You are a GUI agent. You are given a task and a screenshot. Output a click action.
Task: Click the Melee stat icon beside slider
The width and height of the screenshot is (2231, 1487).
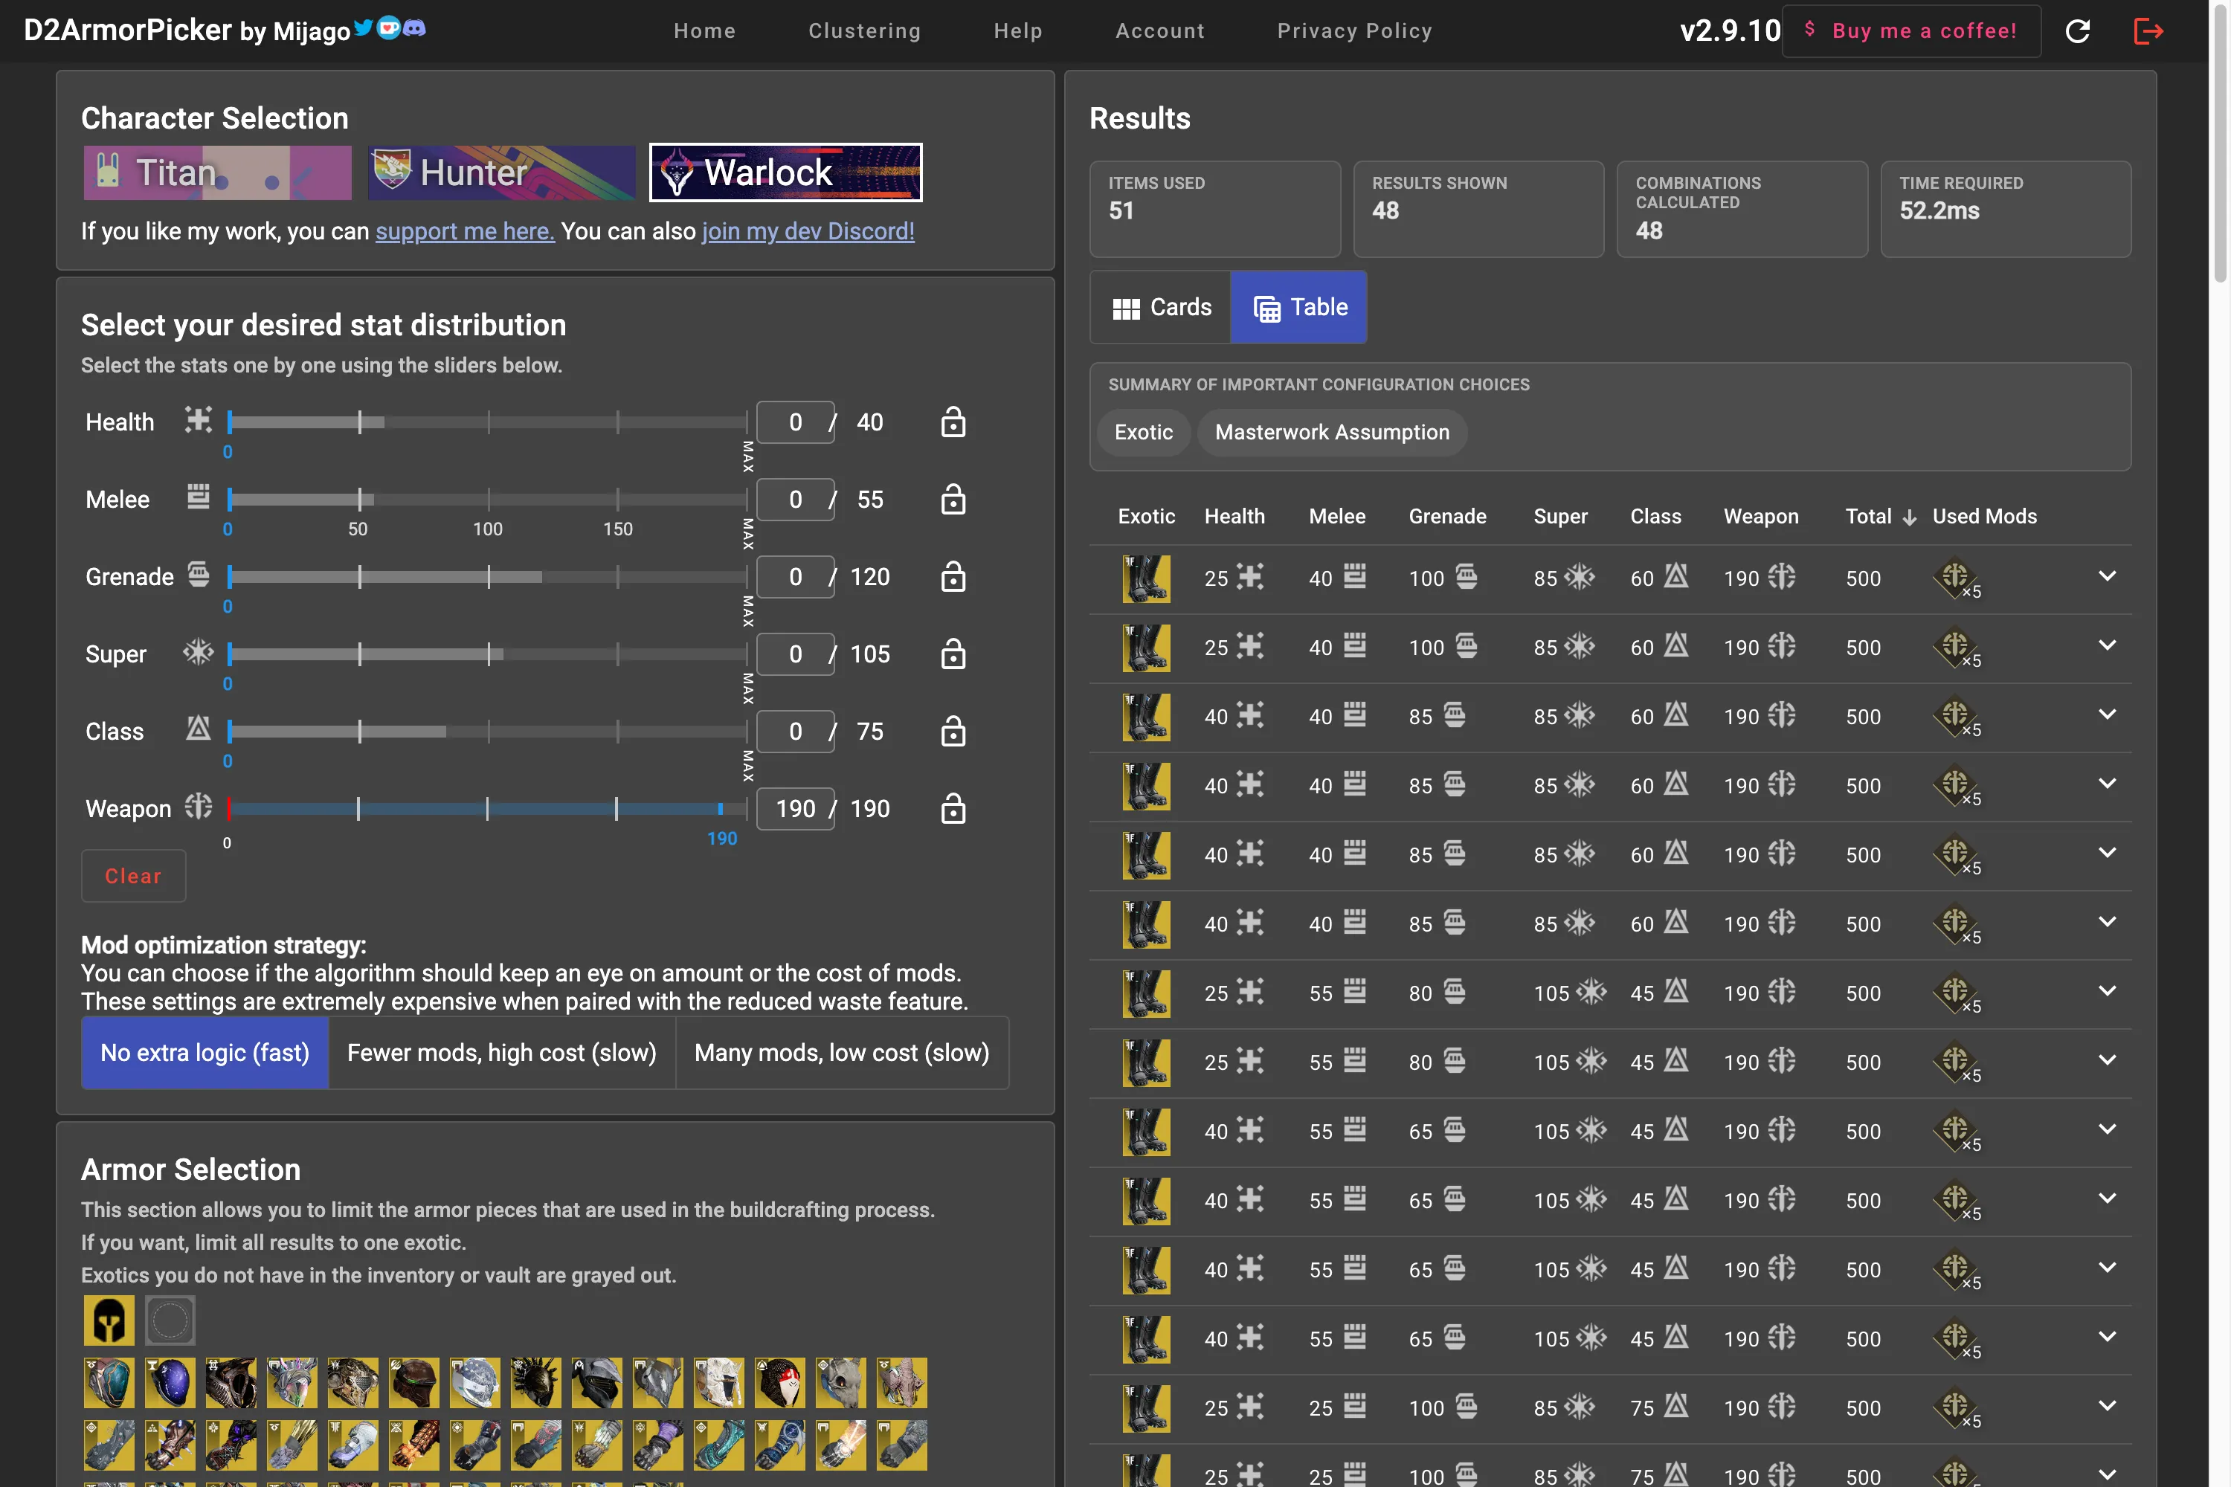(199, 497)
